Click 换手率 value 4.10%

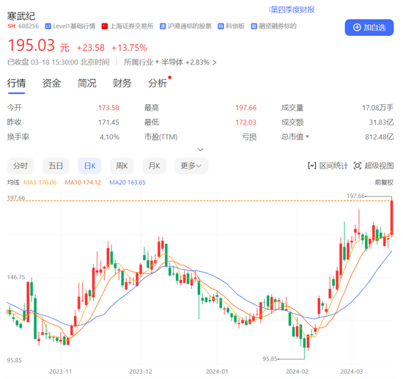(x=109, y=137)
